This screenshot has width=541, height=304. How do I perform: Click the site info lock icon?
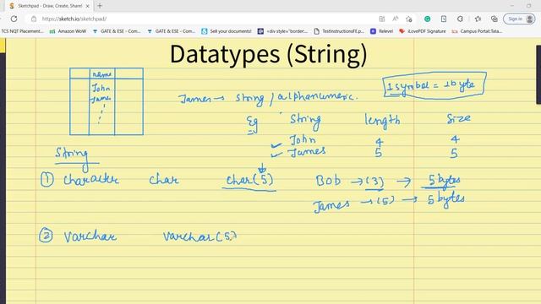[x=34, y=19]
